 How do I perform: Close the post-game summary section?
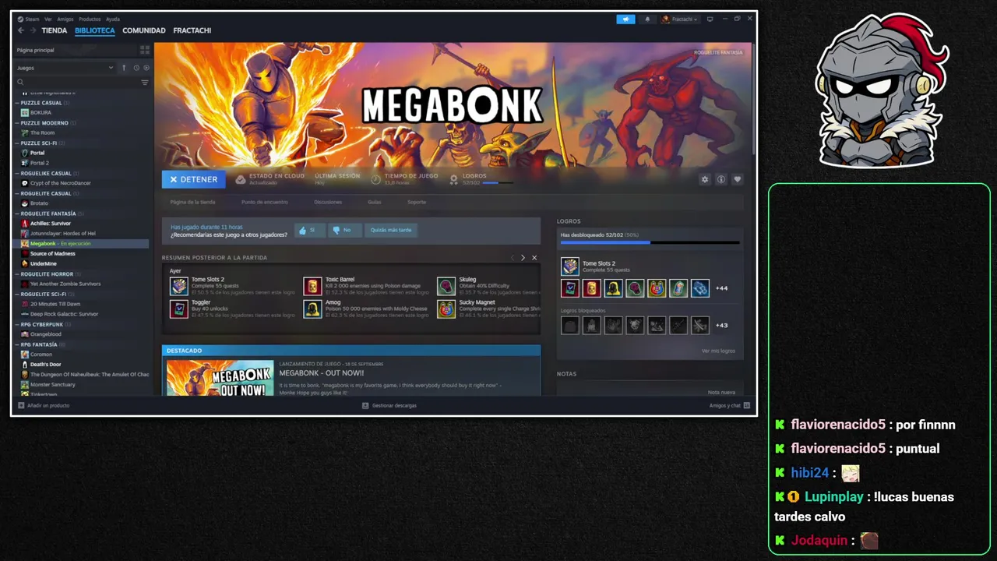[534, 258]
